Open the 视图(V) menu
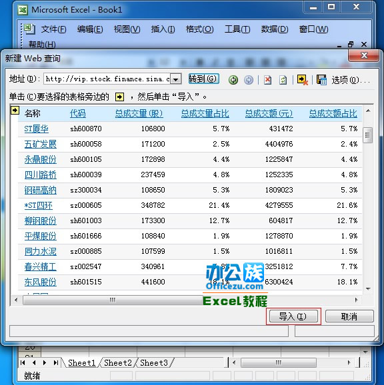 click(x=127, y=29)
